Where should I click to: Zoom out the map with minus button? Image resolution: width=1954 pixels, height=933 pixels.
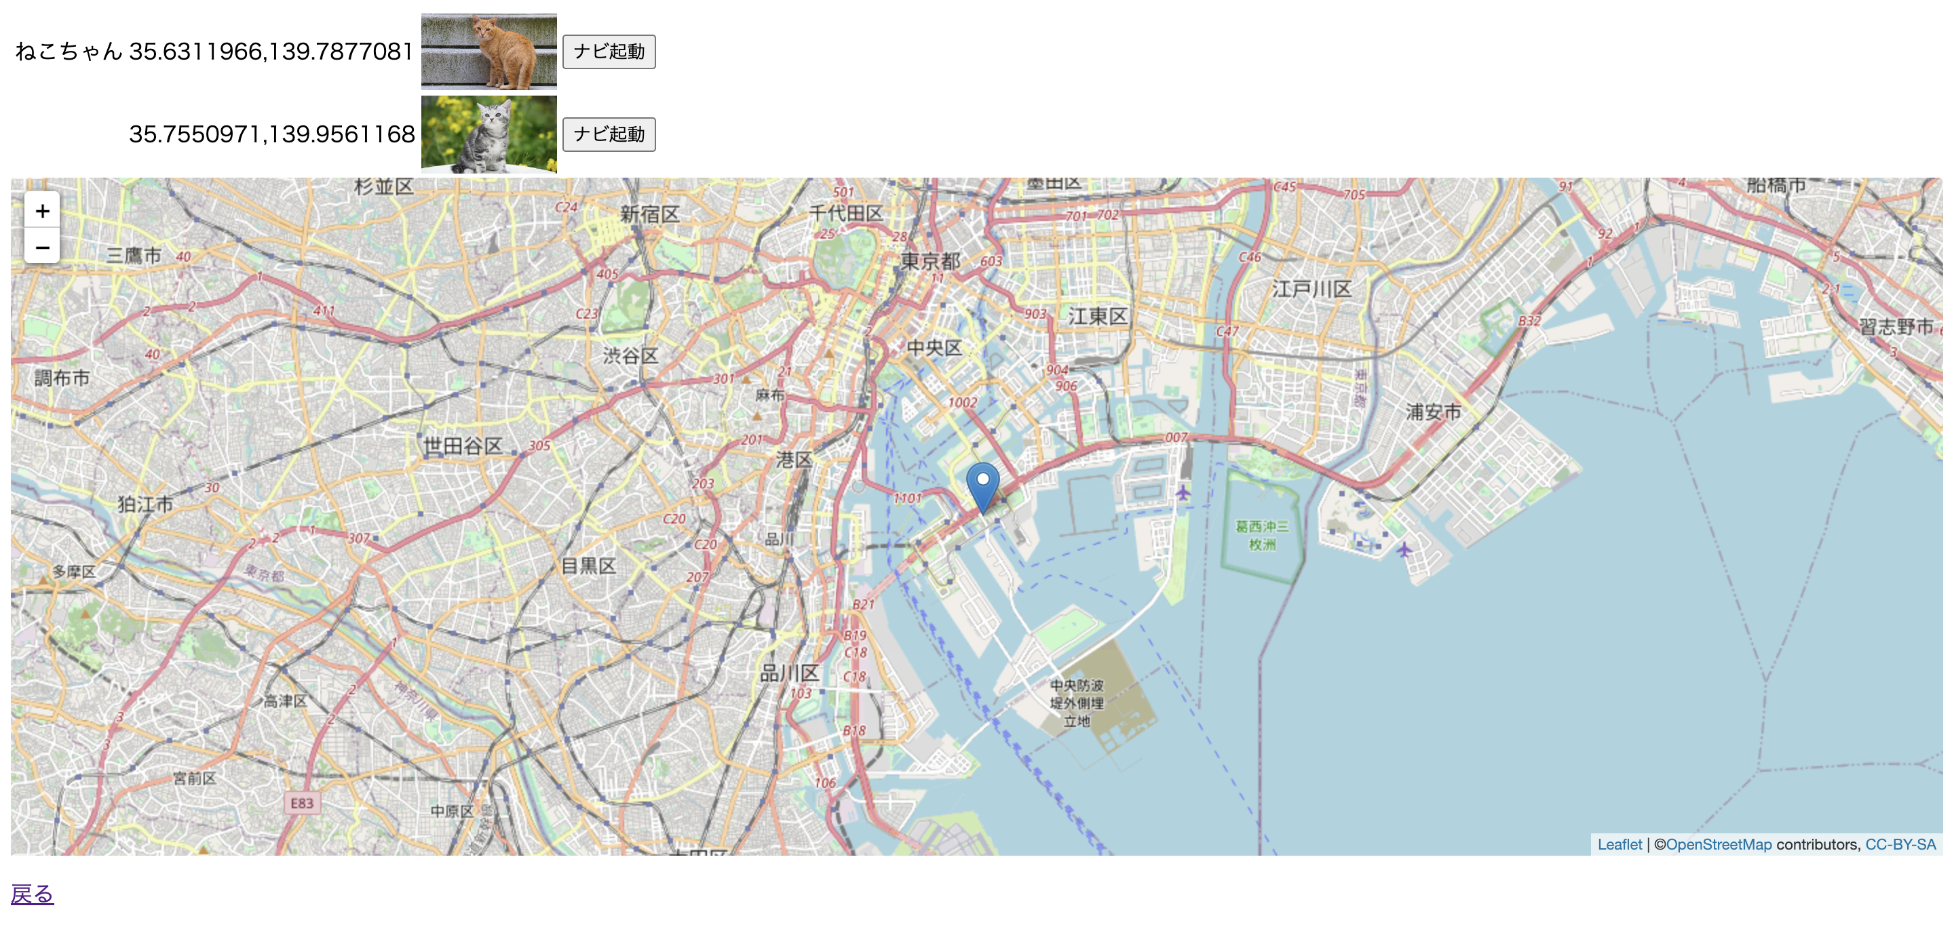click(x=43, y=247)
